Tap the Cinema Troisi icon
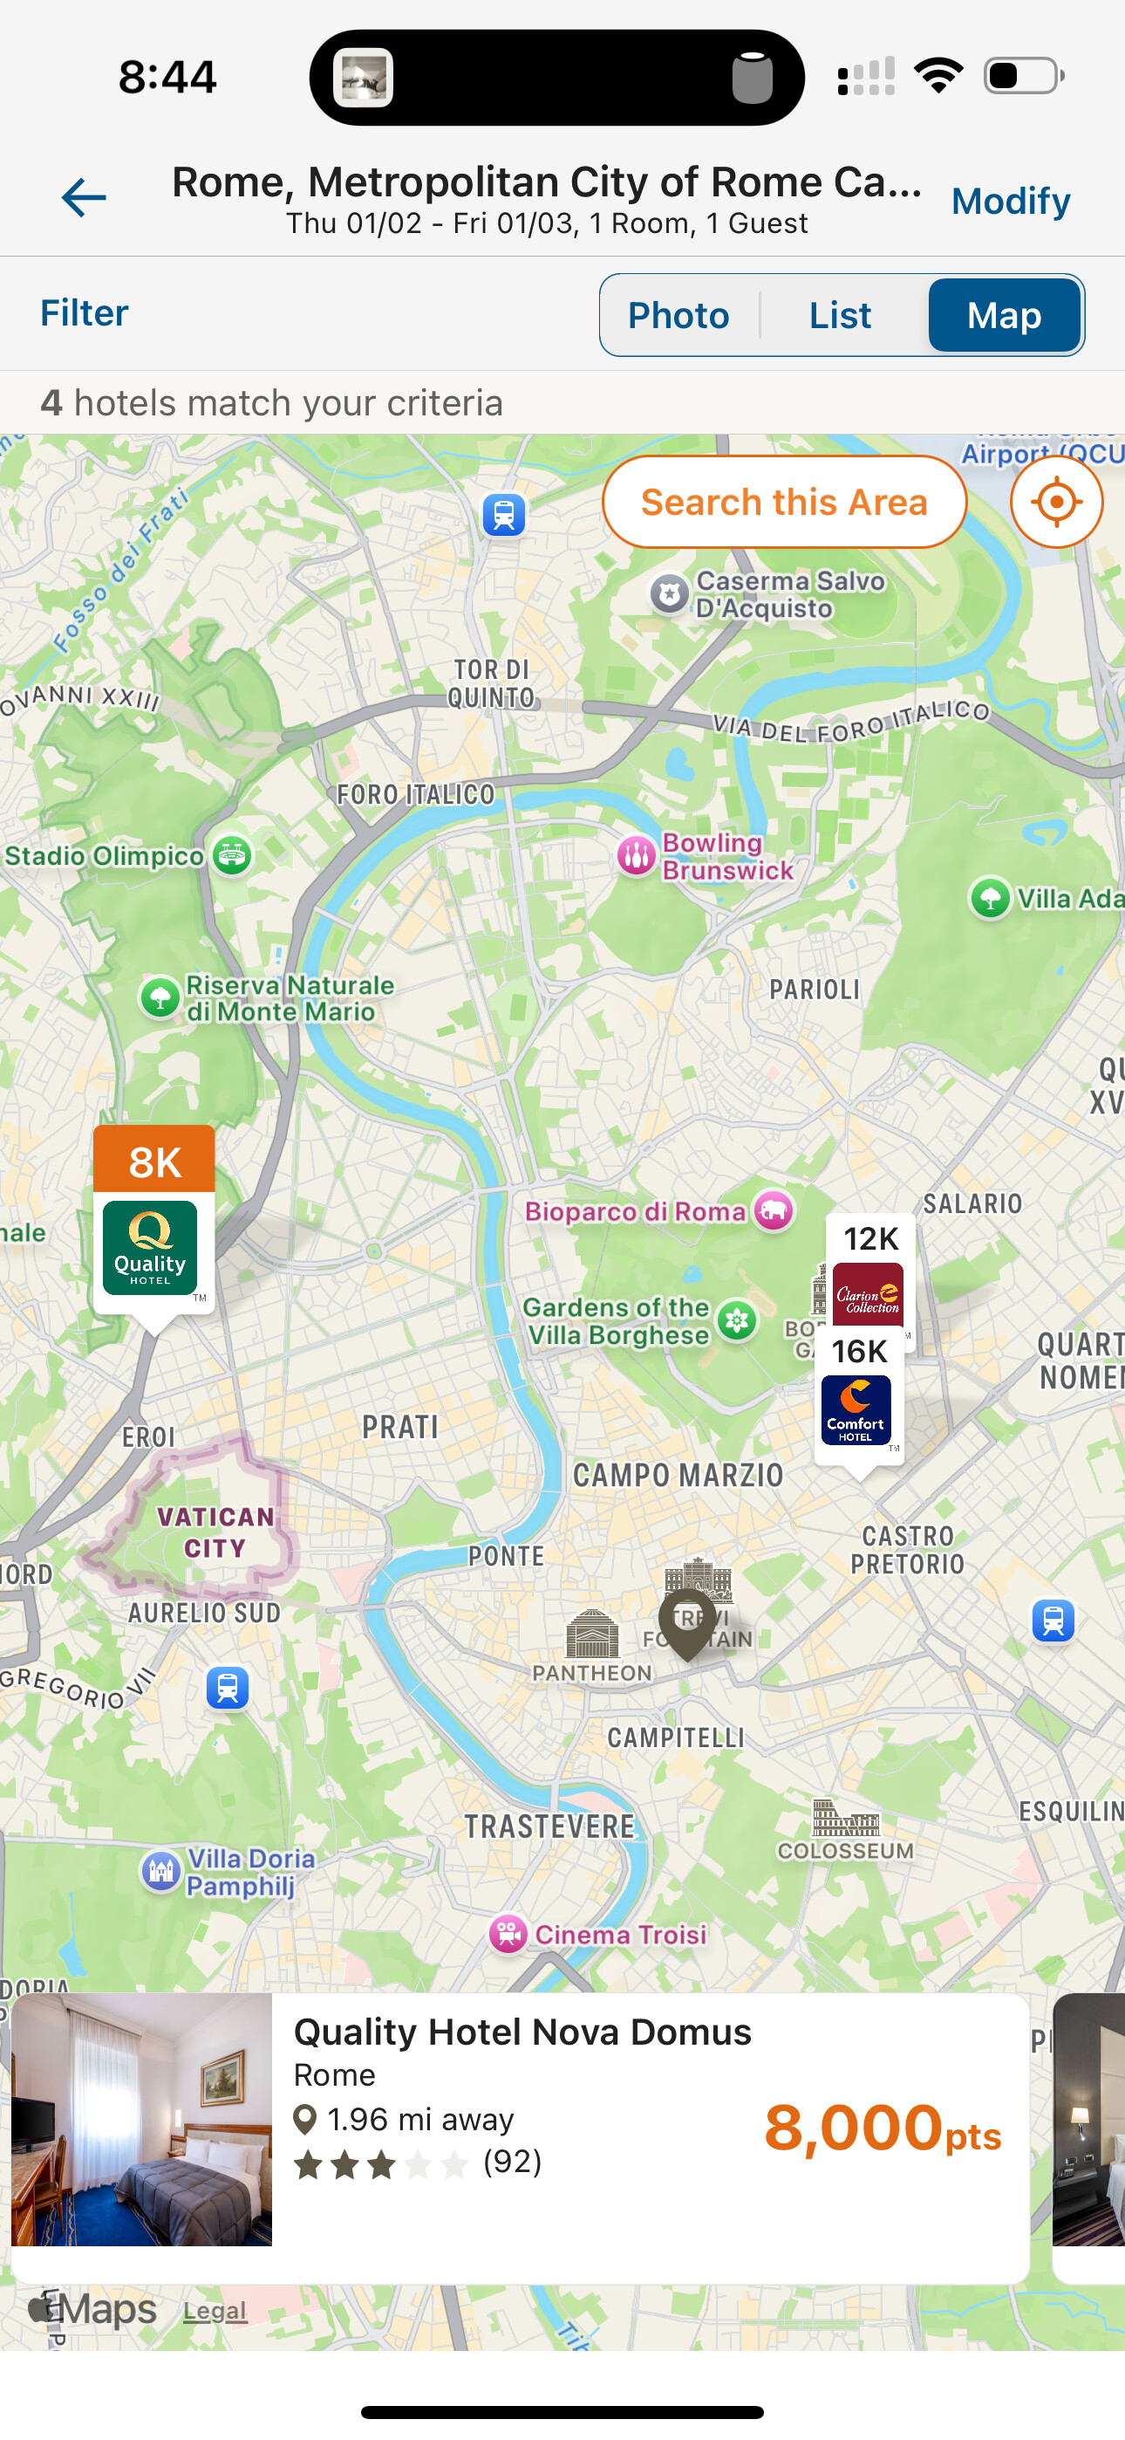This screenshot has height=2440, width=1125. [x=508, y=1934]
